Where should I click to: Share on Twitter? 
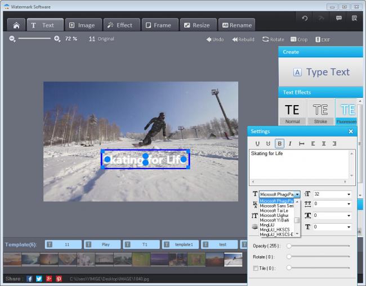(39, 279)
